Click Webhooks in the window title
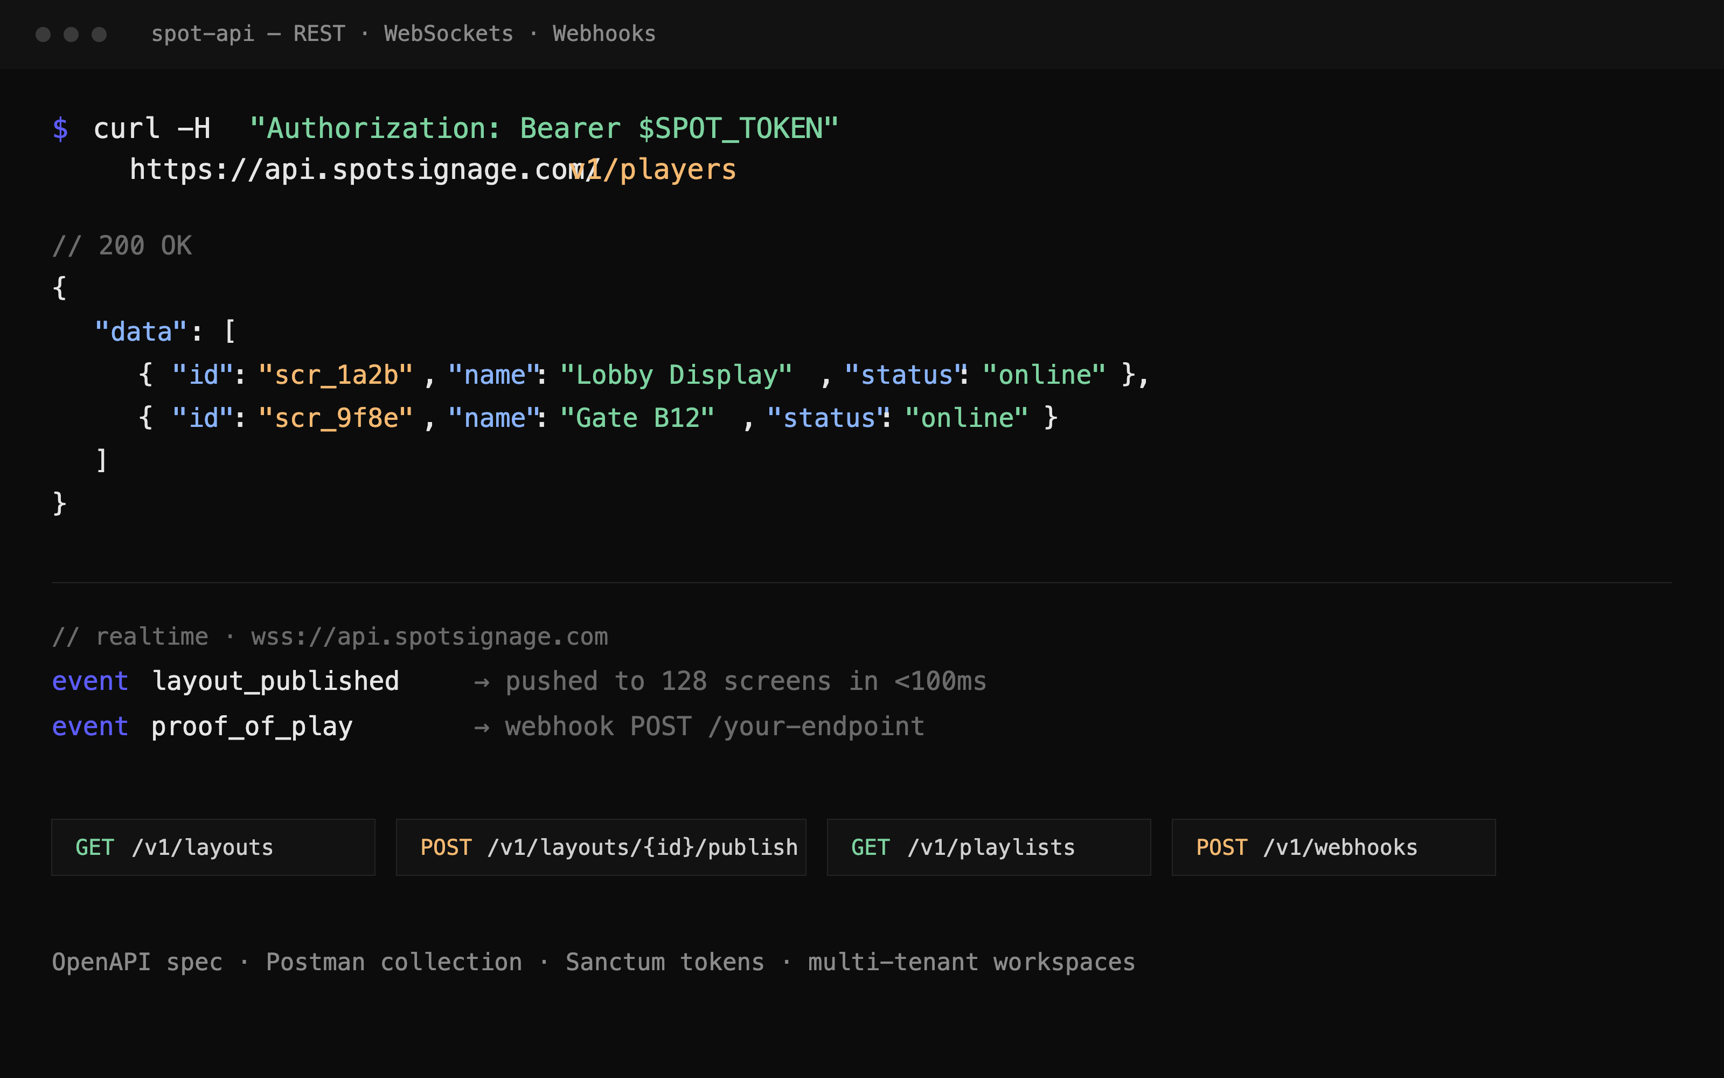Image resolution: width=1724 pixels, height=1078 pixels. pyautogui.click(x=604, y=33)
